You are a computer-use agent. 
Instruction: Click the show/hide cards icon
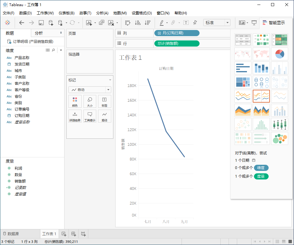(x=242, y=23)
